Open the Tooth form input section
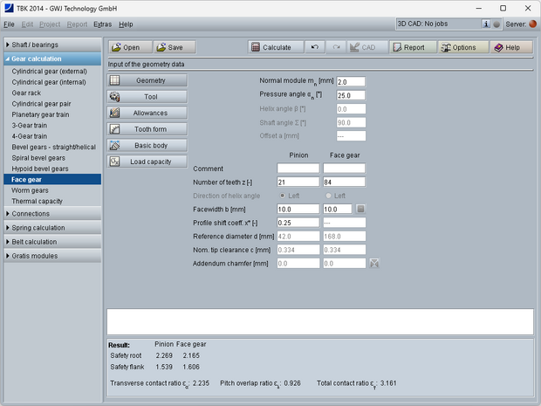 (147, 128)
